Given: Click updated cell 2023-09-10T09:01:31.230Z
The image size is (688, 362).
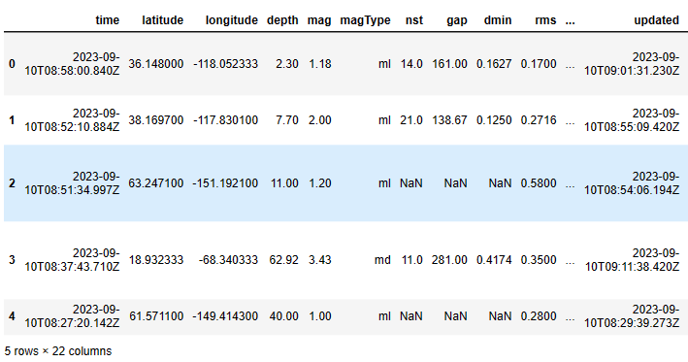Looking at the screenshot, I should point(632,64).
